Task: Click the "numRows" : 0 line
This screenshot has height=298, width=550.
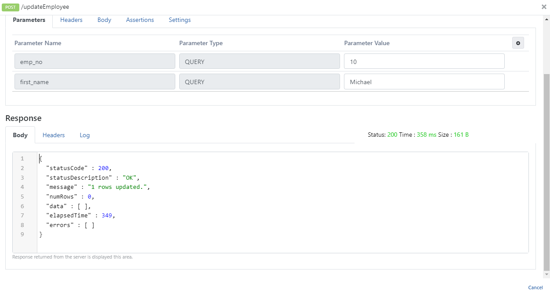Action: 70,196
